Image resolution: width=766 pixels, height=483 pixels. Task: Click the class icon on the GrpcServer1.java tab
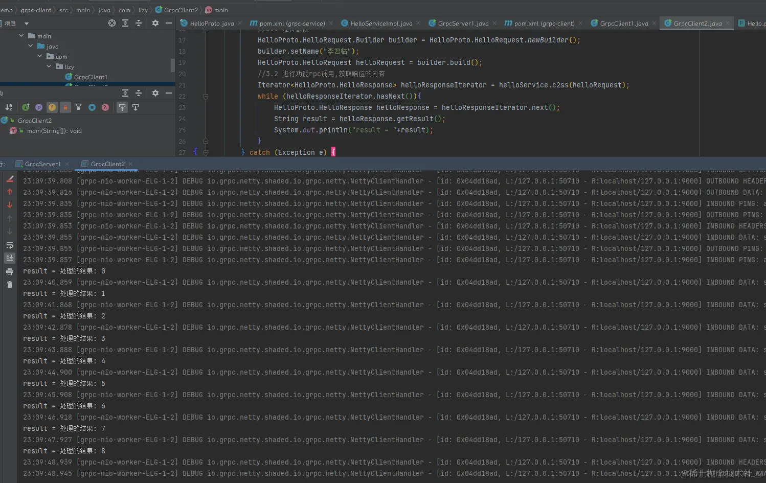coord(432,23)
